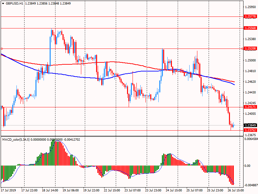Click the 19 Jul 06:00 time axis label
Viewport: 258px width, 194px height.
[71, 190]
